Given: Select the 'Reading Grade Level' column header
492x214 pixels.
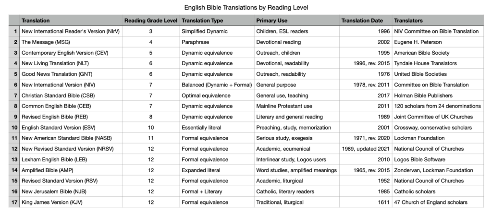Looking at the screenshot, I should [x=151, y=21].
